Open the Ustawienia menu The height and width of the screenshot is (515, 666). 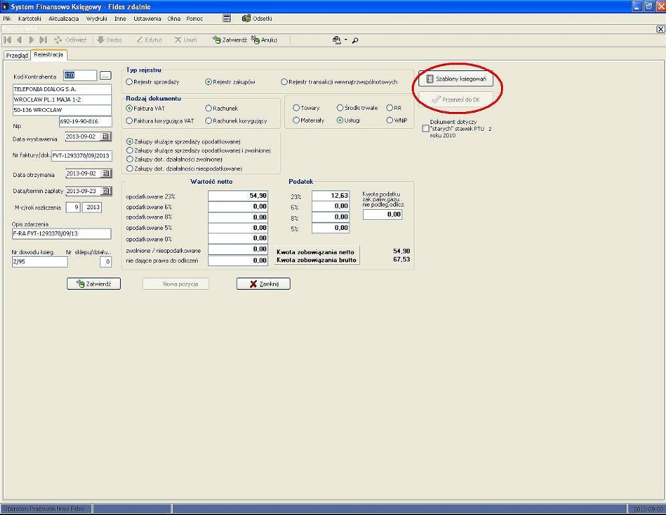point(148,19)
